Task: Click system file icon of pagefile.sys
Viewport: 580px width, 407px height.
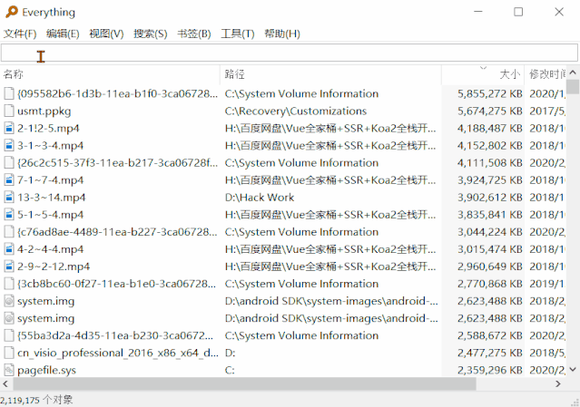Action: coord(9,370)
